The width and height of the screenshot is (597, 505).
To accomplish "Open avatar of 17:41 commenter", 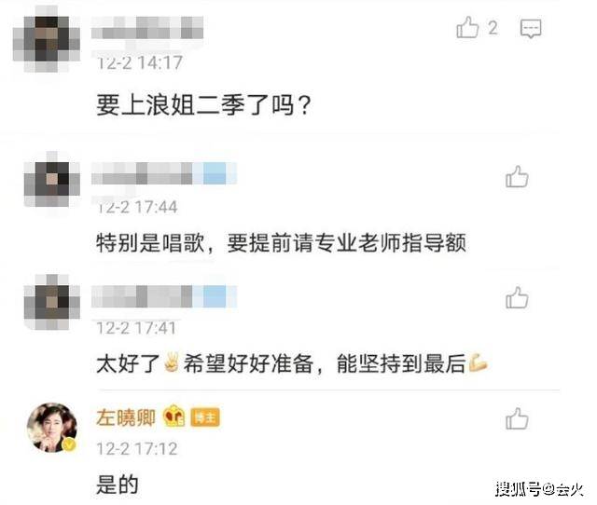I will (52, 302).
